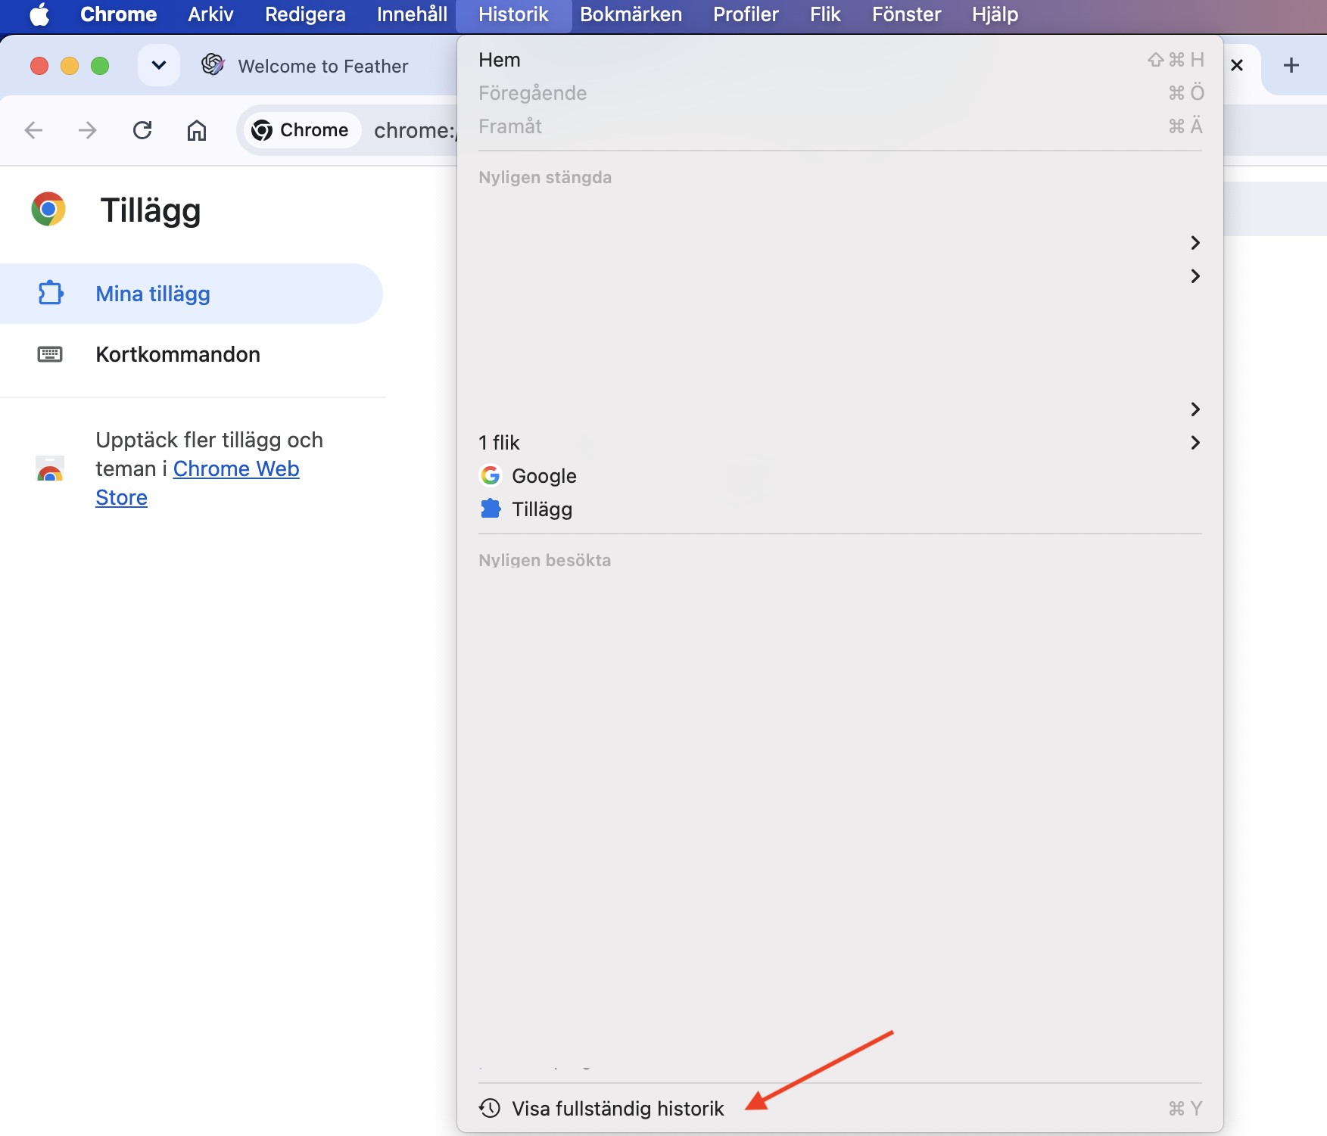Open the Innehåll menu
1327x1136 pixels.
(x=412, y=14)
